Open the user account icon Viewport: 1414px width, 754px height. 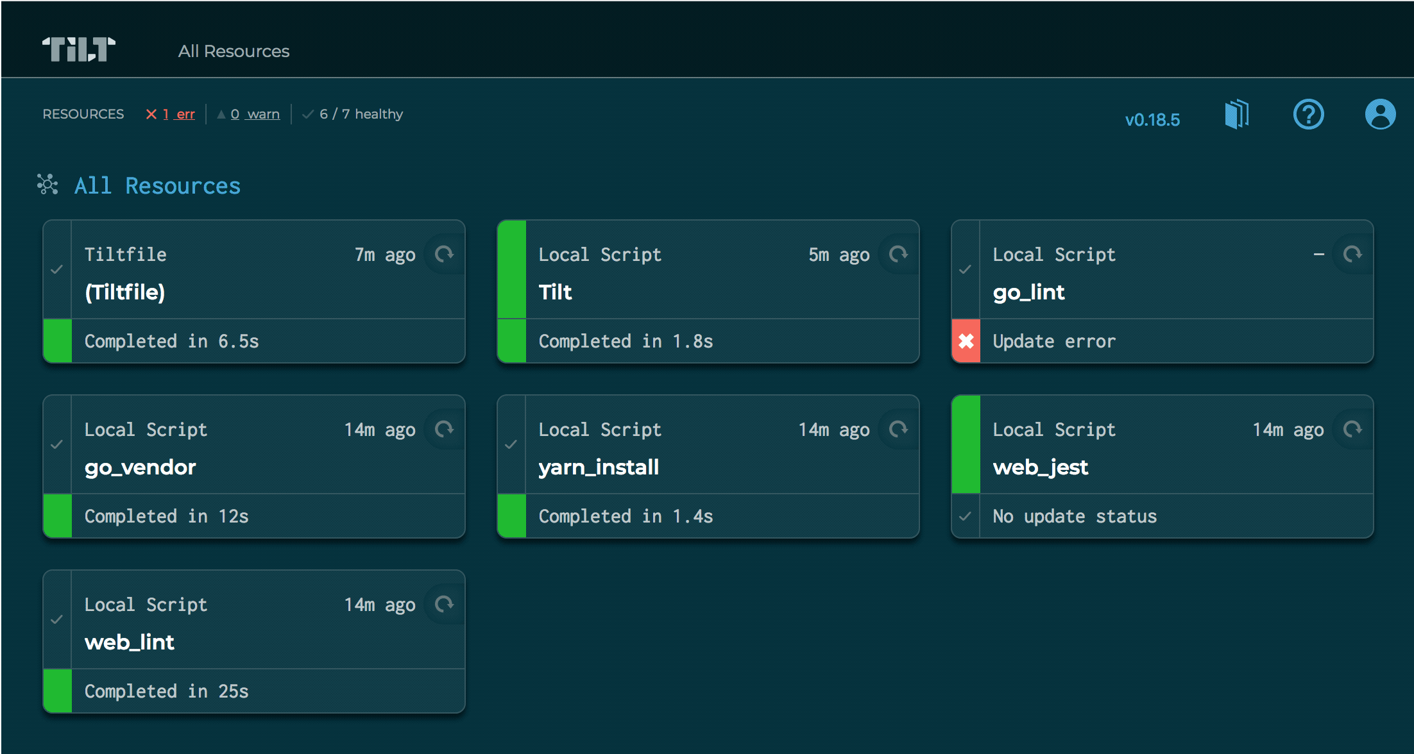(1380, 114)
